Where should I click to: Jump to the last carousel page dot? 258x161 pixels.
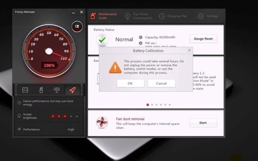[170, 105]
